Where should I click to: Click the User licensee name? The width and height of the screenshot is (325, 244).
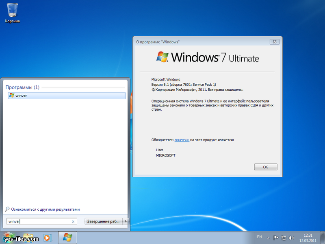160,150
